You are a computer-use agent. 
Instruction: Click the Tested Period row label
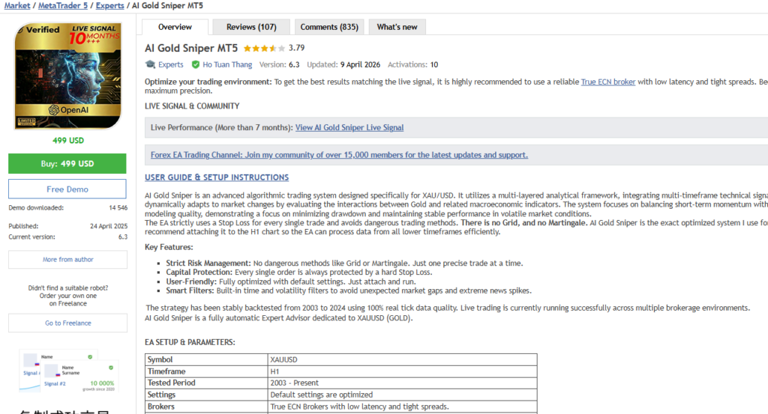click(x=172, y=383)
